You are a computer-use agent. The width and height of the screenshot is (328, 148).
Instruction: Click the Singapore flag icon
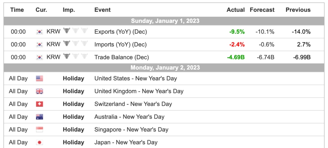pos(39,129)
